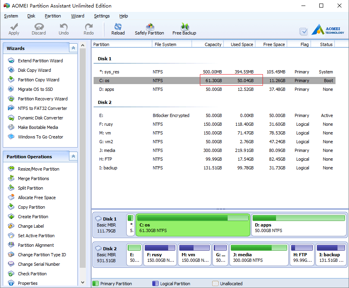Select the D: apps partition row
349x288 pixels.
[x=214, y=89]
